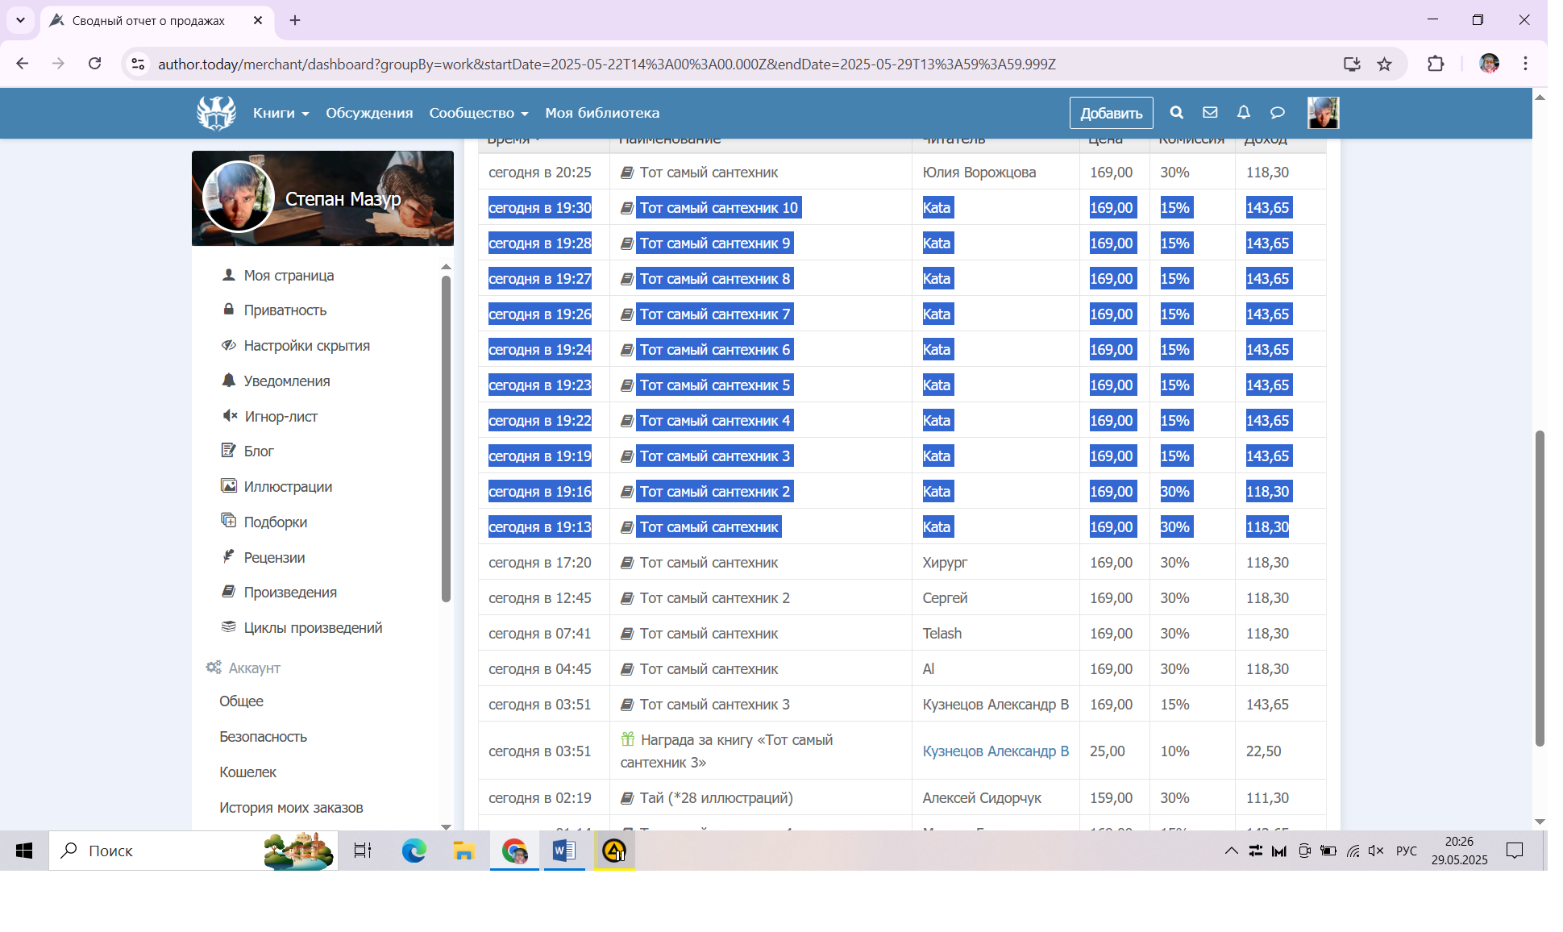
Task: Open the site search magnifier icon
Action: (1176, 113)
